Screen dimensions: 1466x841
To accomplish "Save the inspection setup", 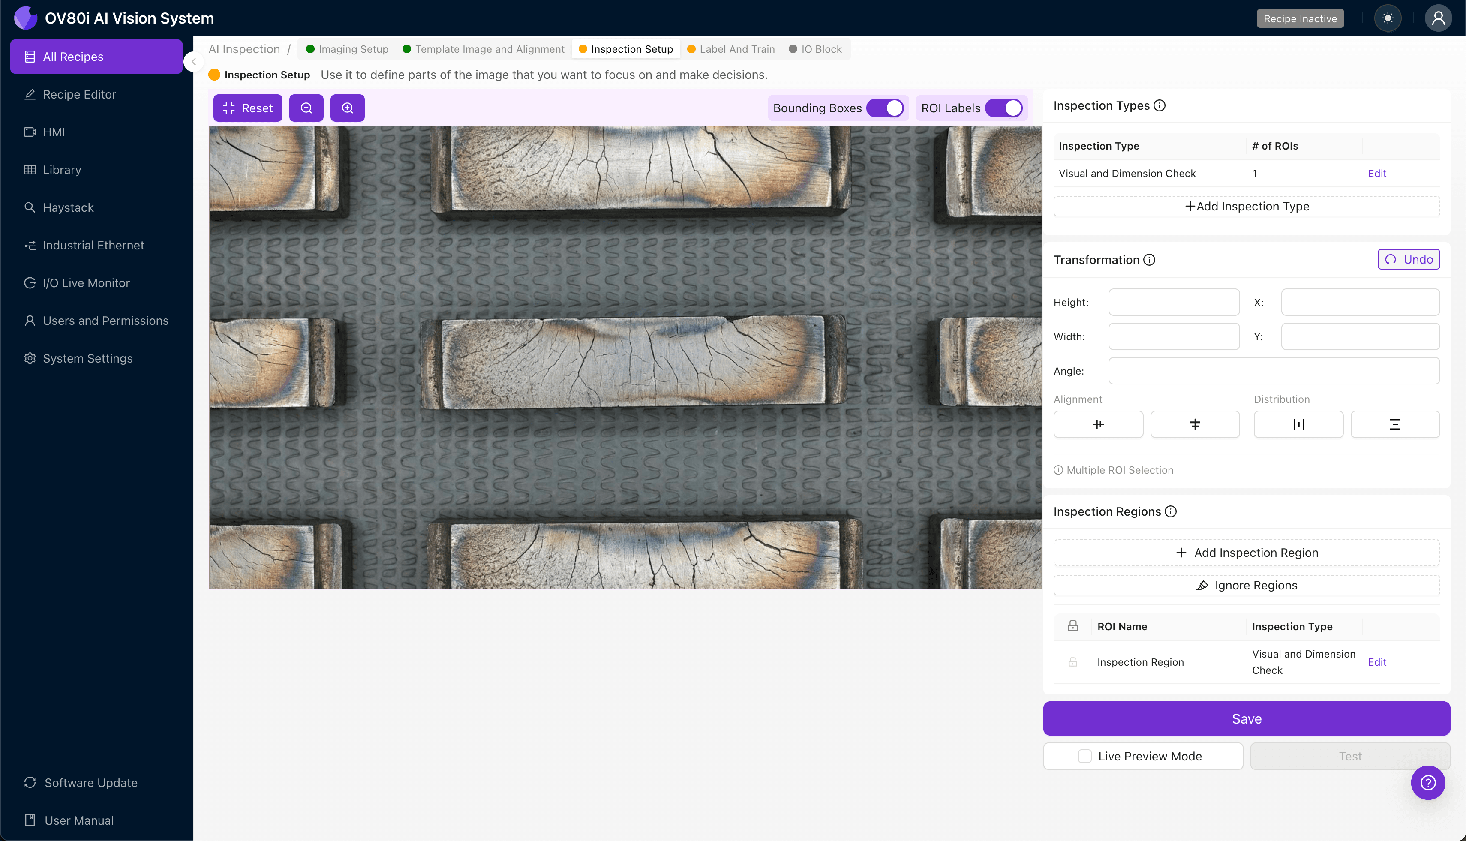I will [1246, 718].
